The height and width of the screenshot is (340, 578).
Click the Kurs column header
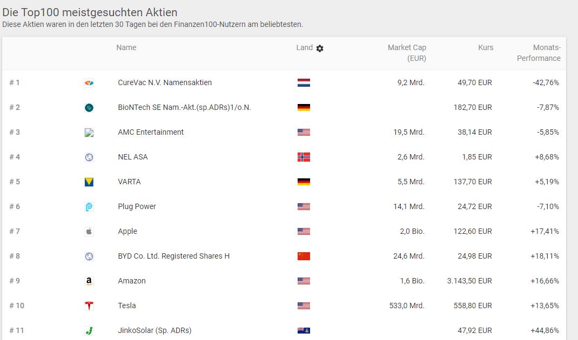click(486, 47)
